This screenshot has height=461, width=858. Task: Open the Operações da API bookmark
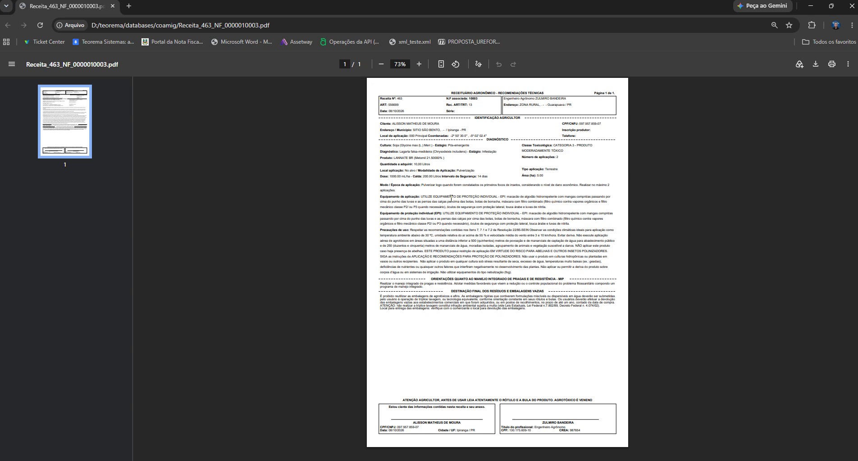tap(349, 42)
